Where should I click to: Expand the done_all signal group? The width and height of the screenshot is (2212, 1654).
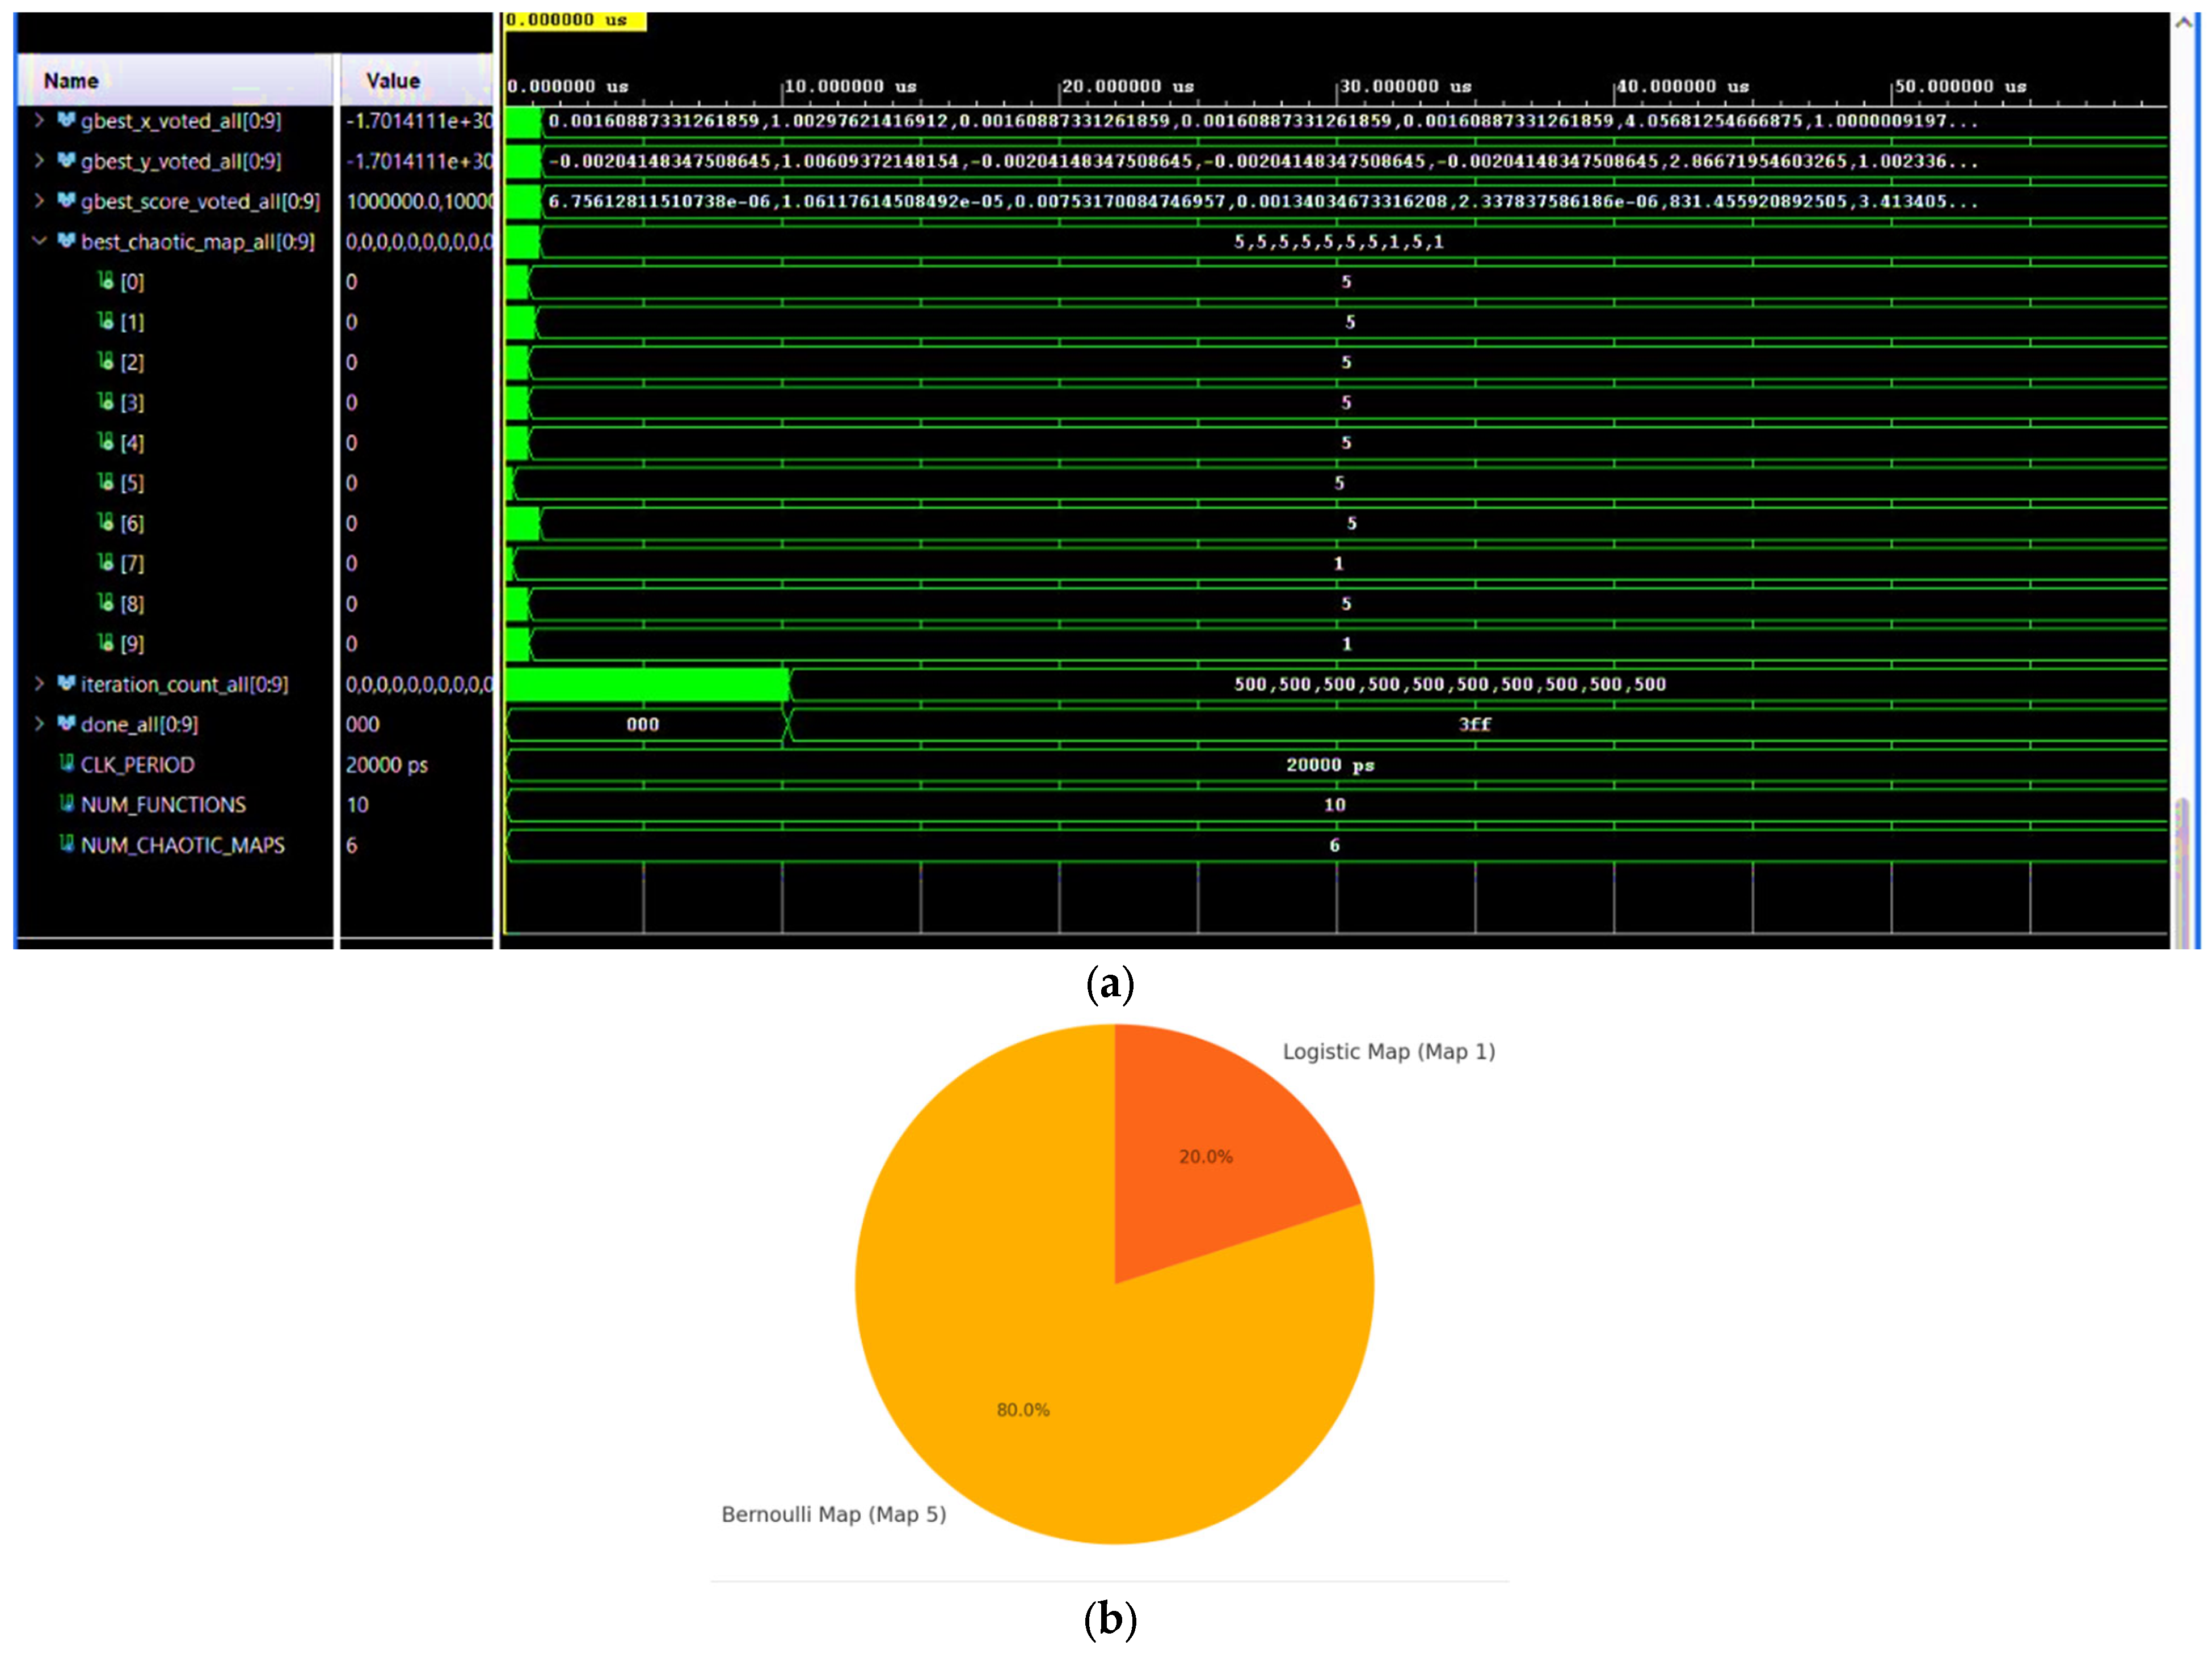(x=39, y=724)
